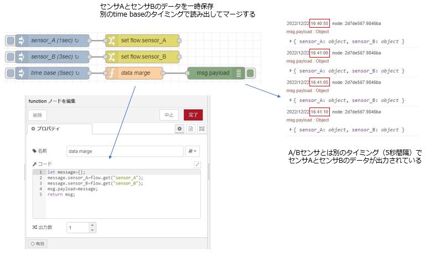This screenshot has width=429, height=257.
Task: Trigger the time base inject node
Action: (10, 73)
